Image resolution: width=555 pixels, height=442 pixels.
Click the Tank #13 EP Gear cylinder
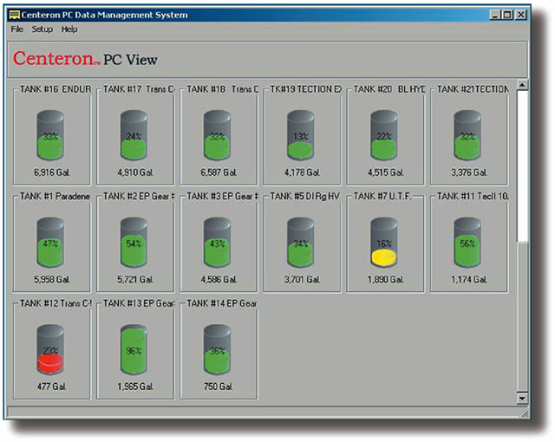coord(134,349)
